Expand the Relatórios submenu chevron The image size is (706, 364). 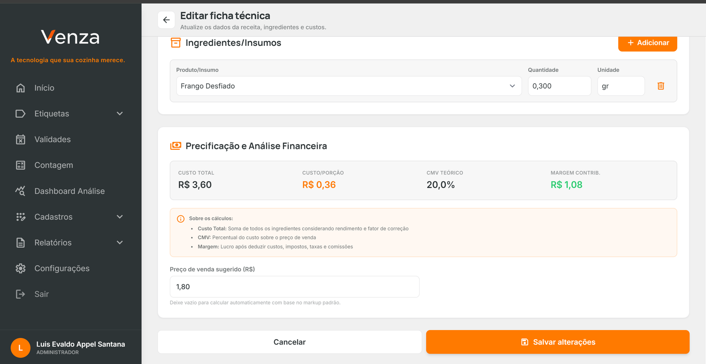pos(120,243)
